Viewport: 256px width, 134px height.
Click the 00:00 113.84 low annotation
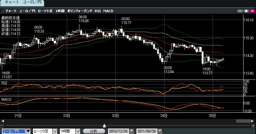tap(169, 70)
